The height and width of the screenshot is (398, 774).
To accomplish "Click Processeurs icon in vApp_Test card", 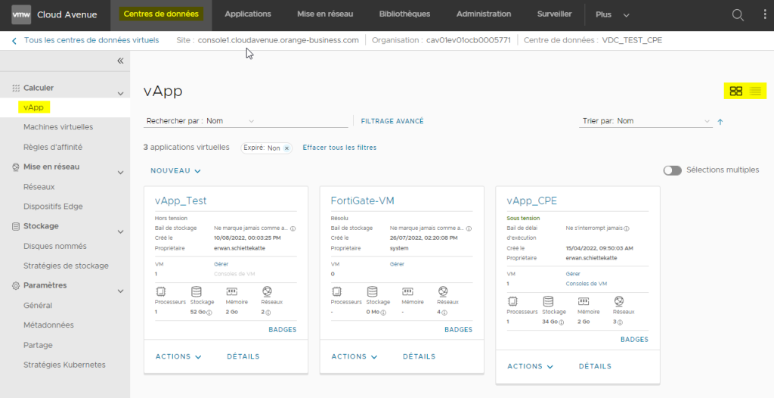I will pos(160,291).
